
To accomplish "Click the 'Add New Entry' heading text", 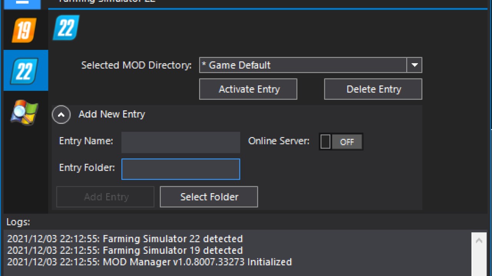I will coord(112,114).
